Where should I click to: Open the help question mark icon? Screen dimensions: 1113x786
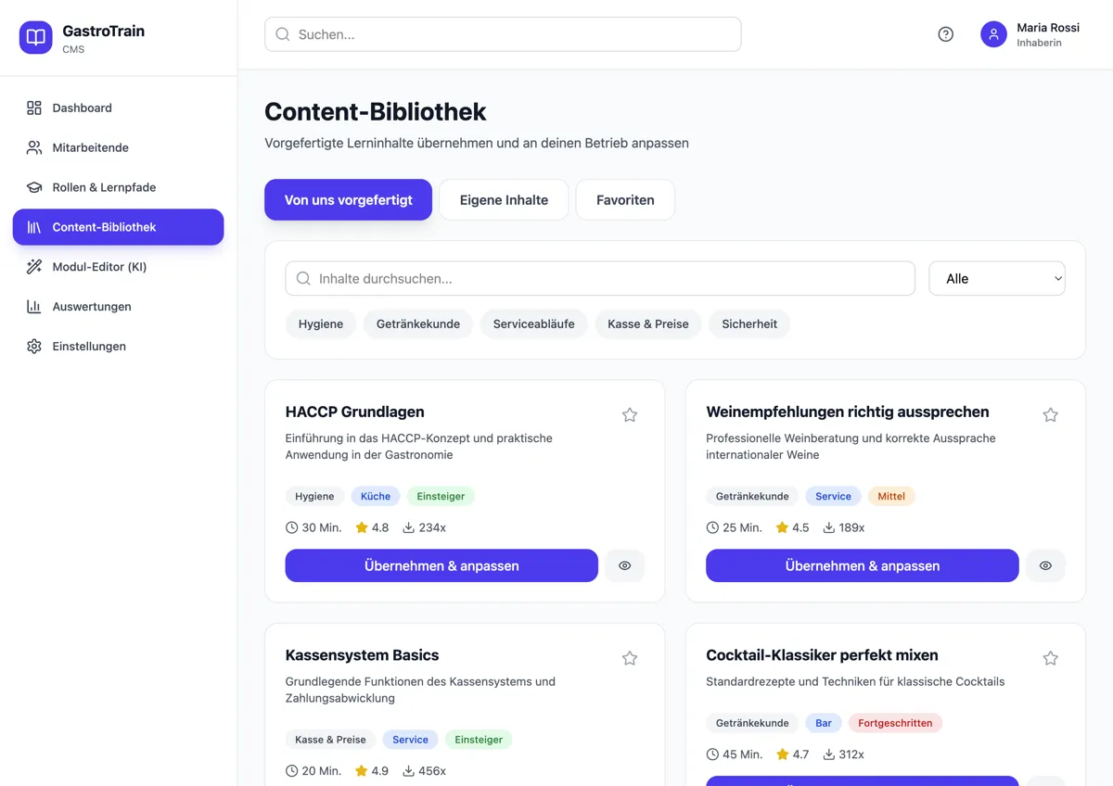[x=945, y=34]
